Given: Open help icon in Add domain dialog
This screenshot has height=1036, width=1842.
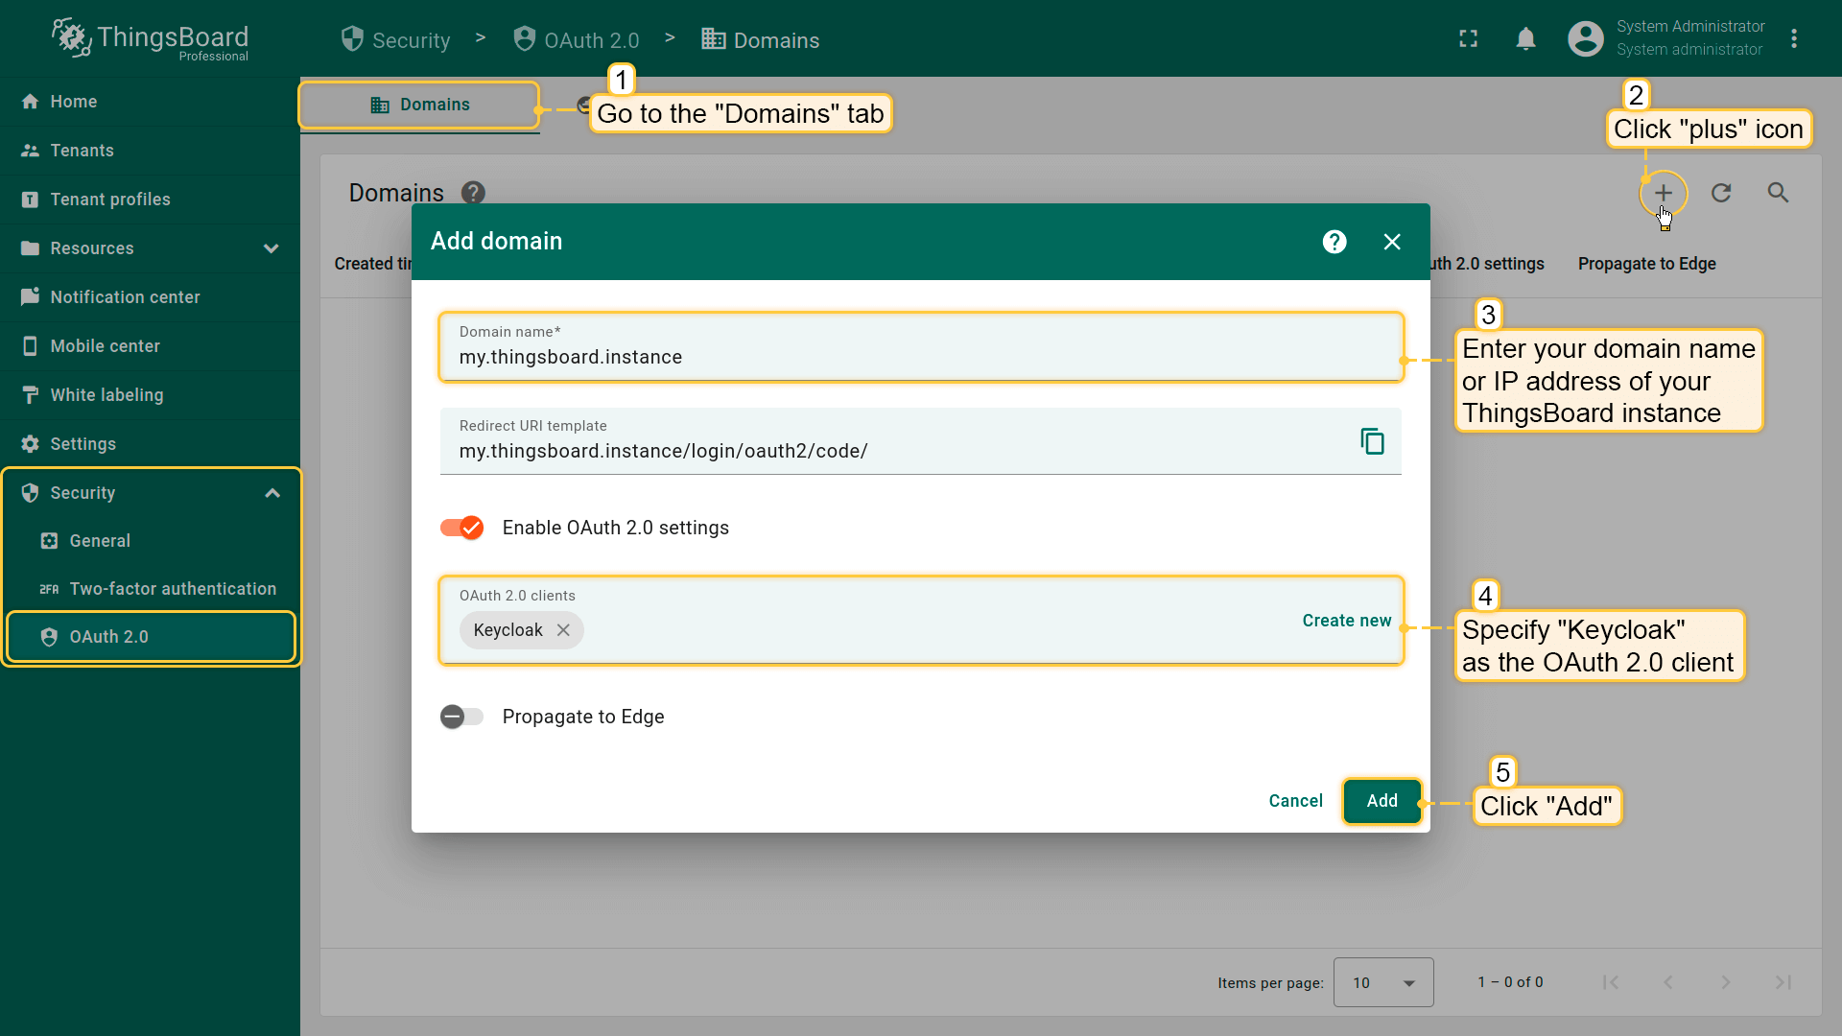Looking at the screenshot, I should coord(1334,242).
